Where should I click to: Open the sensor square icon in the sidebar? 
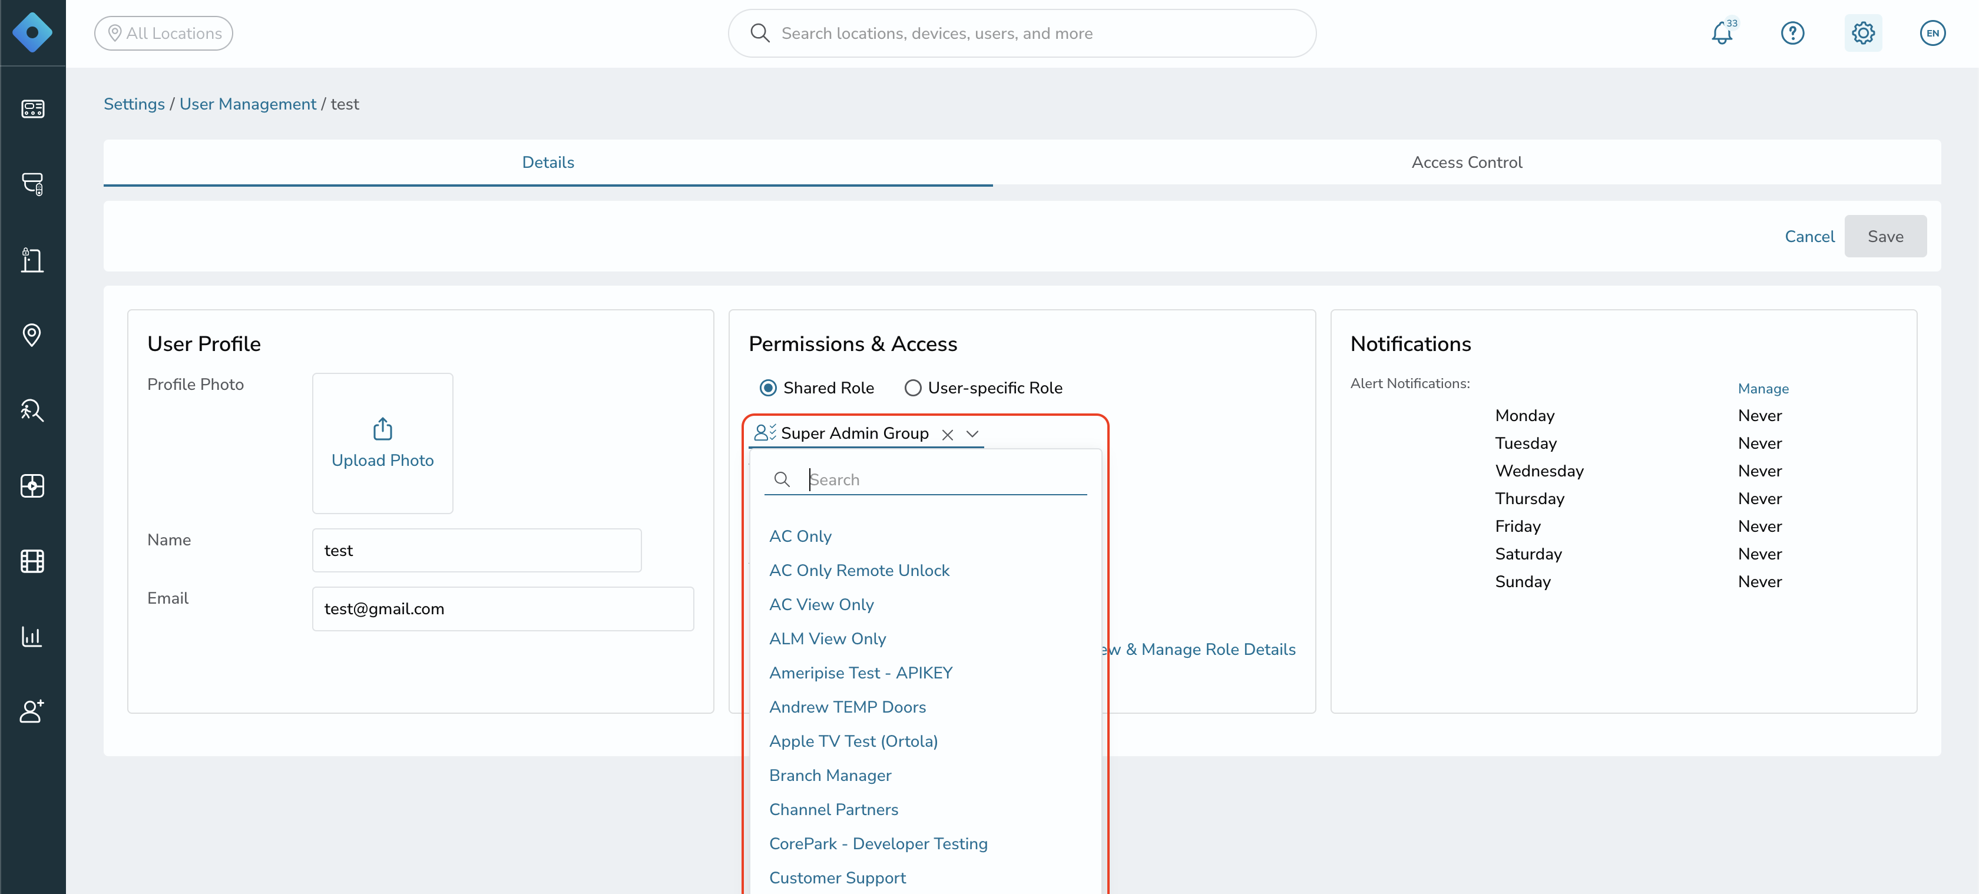(32, 485)
